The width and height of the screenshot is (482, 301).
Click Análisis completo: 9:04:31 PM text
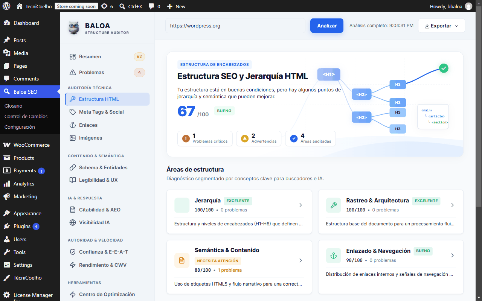(x=381, y=26)
